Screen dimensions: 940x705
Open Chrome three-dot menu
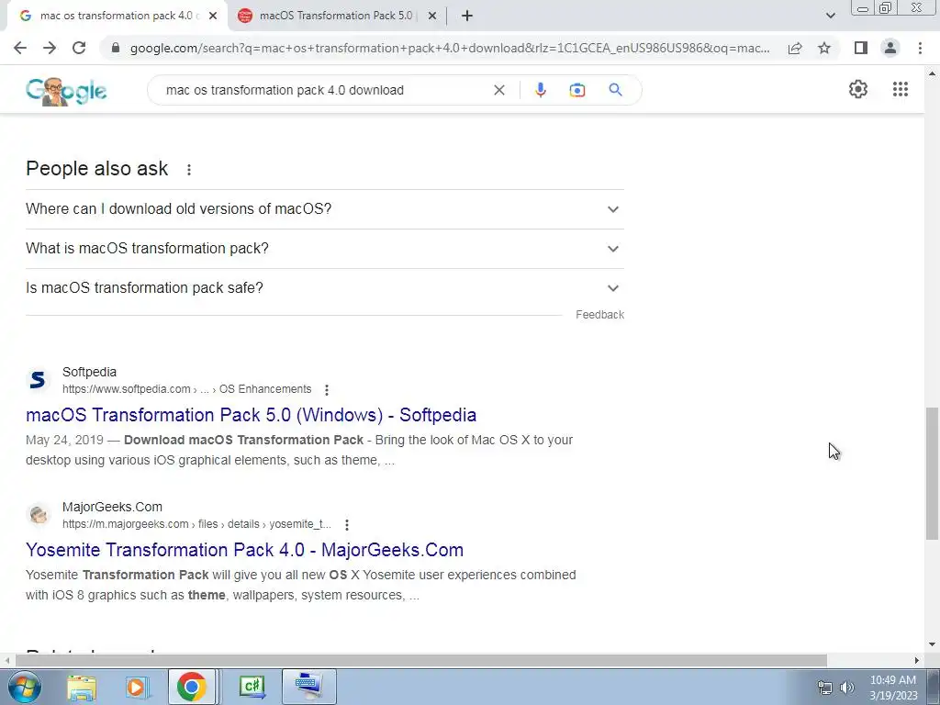point(920,48)
